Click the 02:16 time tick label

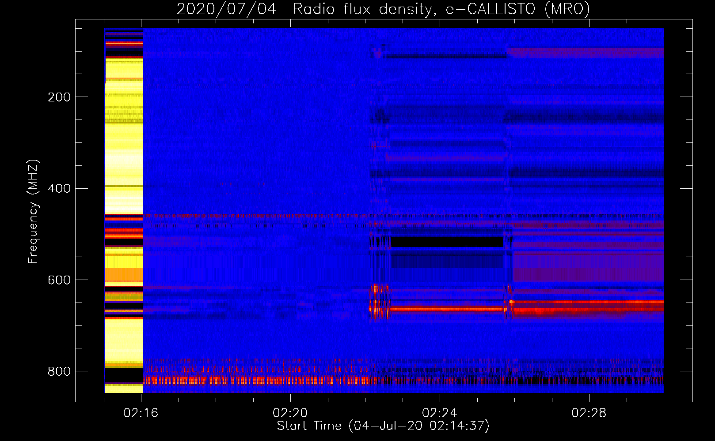[x=141, y=413]
